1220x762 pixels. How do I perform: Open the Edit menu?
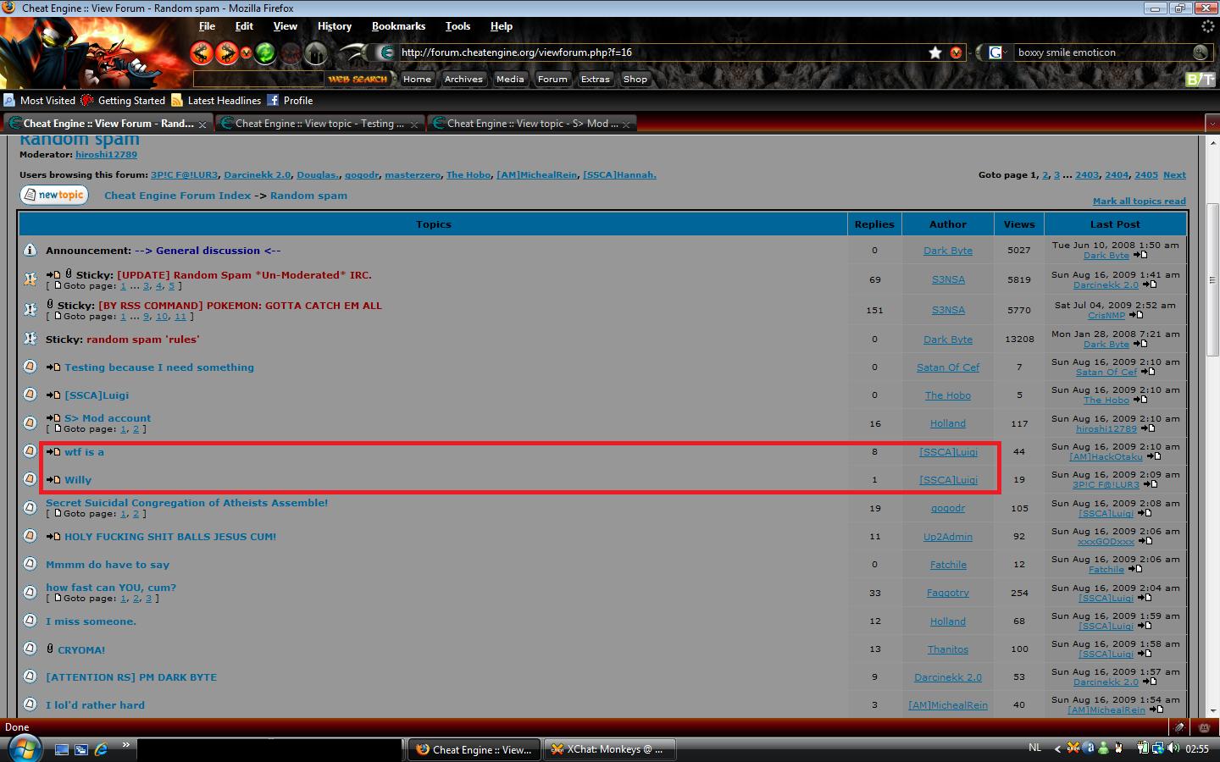coord(244,26)
